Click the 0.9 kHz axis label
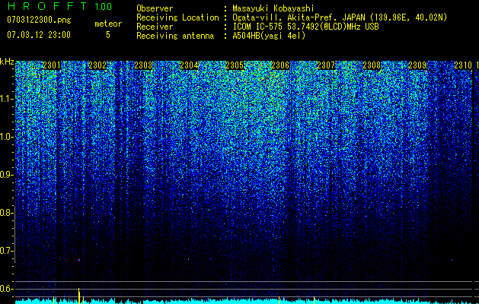The width and height of the screenshot is (479, 304). [6, 175]
